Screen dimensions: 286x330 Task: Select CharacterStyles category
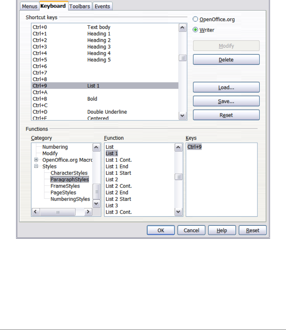pyautogui.click(x=69, y=173)
